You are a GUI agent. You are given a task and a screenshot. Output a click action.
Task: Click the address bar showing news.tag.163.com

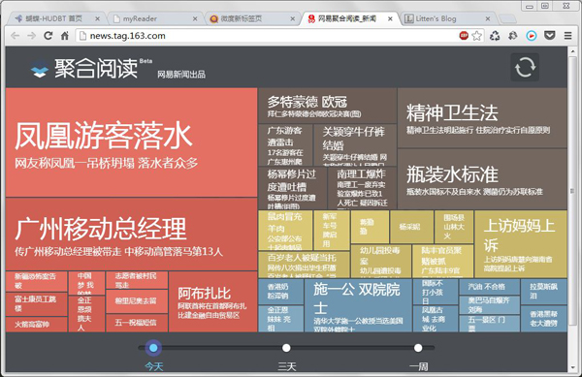tap(268, 36)
